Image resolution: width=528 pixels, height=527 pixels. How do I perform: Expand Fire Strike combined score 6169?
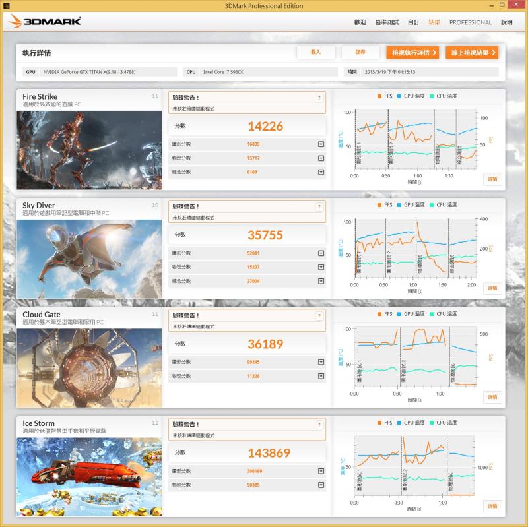point(321,172)
